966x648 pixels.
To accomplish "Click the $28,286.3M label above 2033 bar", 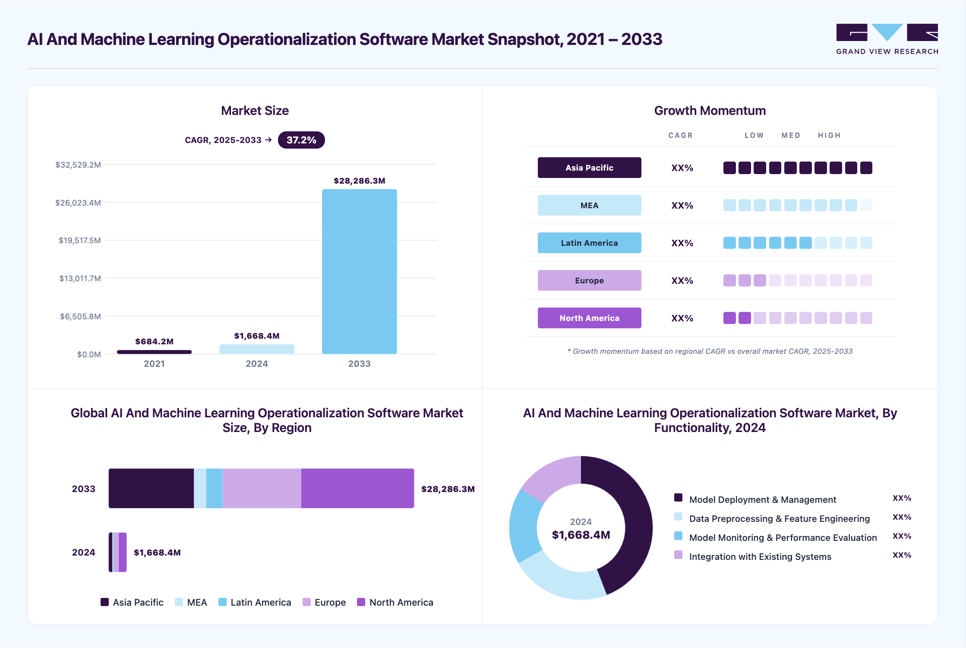I will [x=360, y=181].
